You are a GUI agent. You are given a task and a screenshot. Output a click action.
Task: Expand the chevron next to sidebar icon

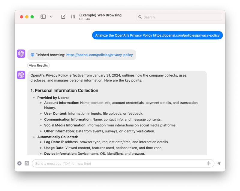click(51, 17)
